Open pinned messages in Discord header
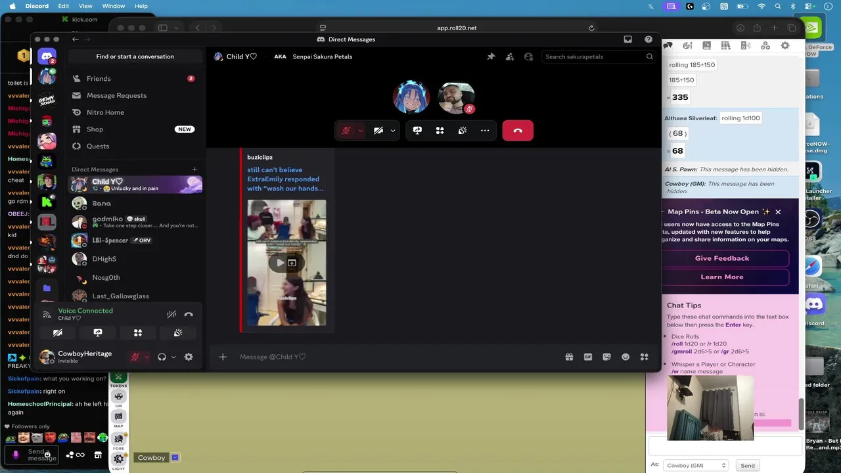Image resolution: width=841 pixels, height=473 pixels. click(x=491, y=56)
